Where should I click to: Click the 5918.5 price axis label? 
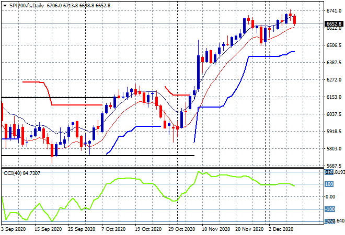coord(334,132)
